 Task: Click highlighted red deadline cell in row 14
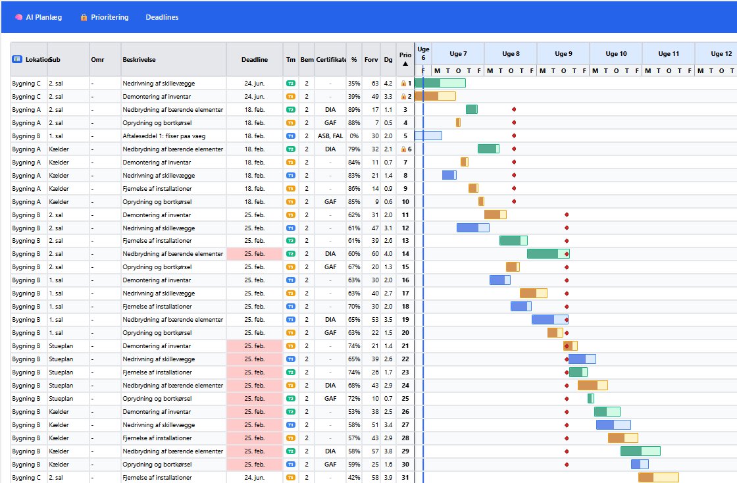click(255, 254)
